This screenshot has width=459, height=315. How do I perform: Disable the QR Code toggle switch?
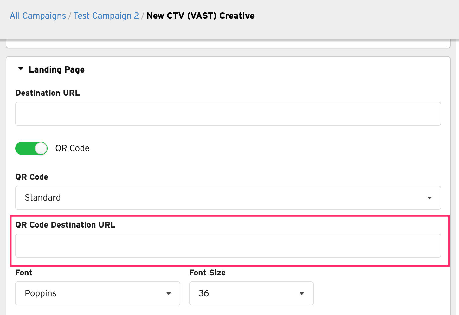point(31,148)
